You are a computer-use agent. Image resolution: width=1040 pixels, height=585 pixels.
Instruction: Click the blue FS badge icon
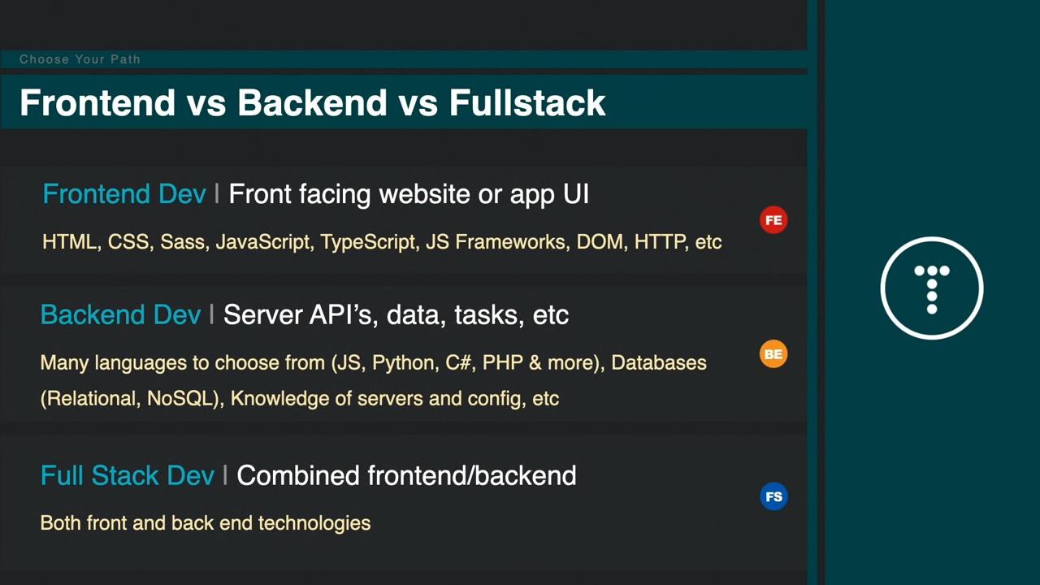773,496
